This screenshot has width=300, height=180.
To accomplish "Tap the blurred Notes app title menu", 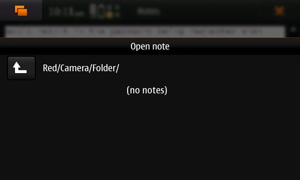I will (148, 12).
